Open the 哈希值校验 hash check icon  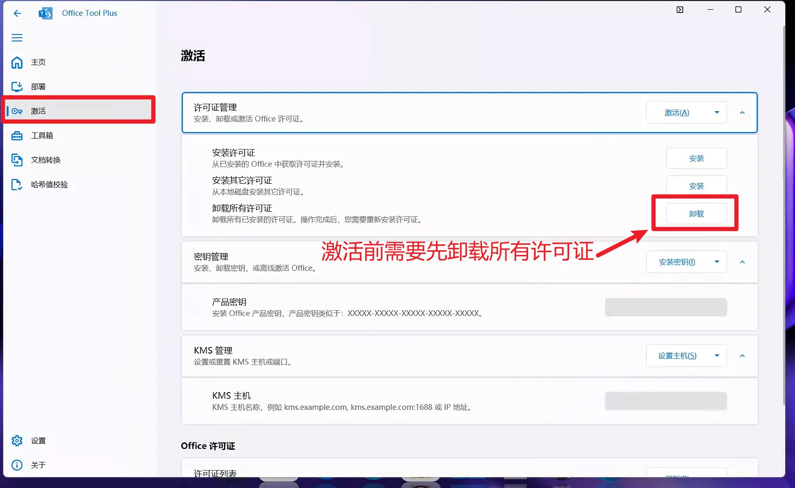coord(17,185)
